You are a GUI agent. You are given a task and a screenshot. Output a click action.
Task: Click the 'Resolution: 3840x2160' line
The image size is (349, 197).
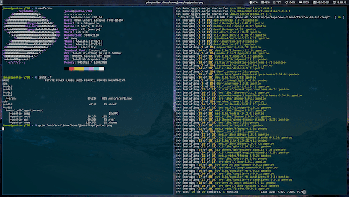click(82, 35)
